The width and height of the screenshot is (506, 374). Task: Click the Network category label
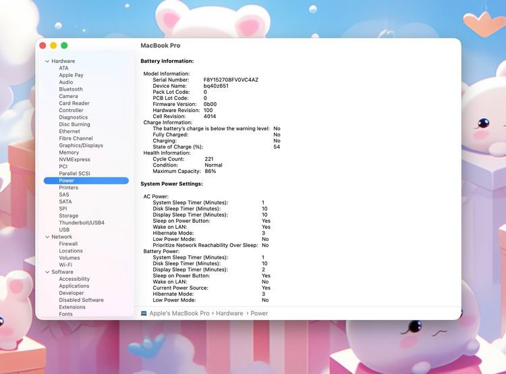click(x=61, y=237)
